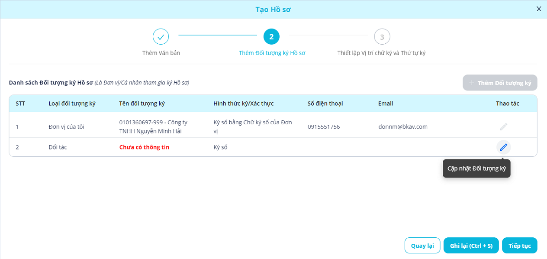This screenshot has width=547, height=259.
Task: Click the edit pencil for the Đối tác row
Action: [x=503, y=147]
